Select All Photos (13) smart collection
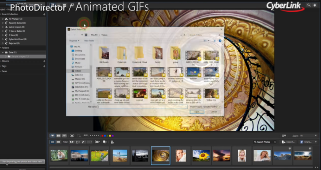This screenshot has width=321, height=170. coord(15,19)
